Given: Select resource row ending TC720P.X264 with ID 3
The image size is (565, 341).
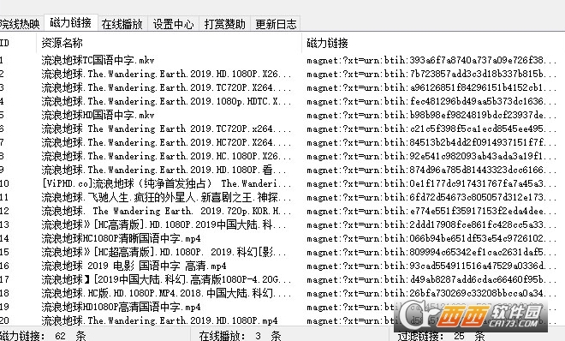Looking at the screenshot, I should (x=166, y=87).
